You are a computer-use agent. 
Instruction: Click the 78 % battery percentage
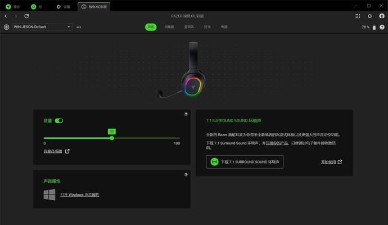point(366,27)
